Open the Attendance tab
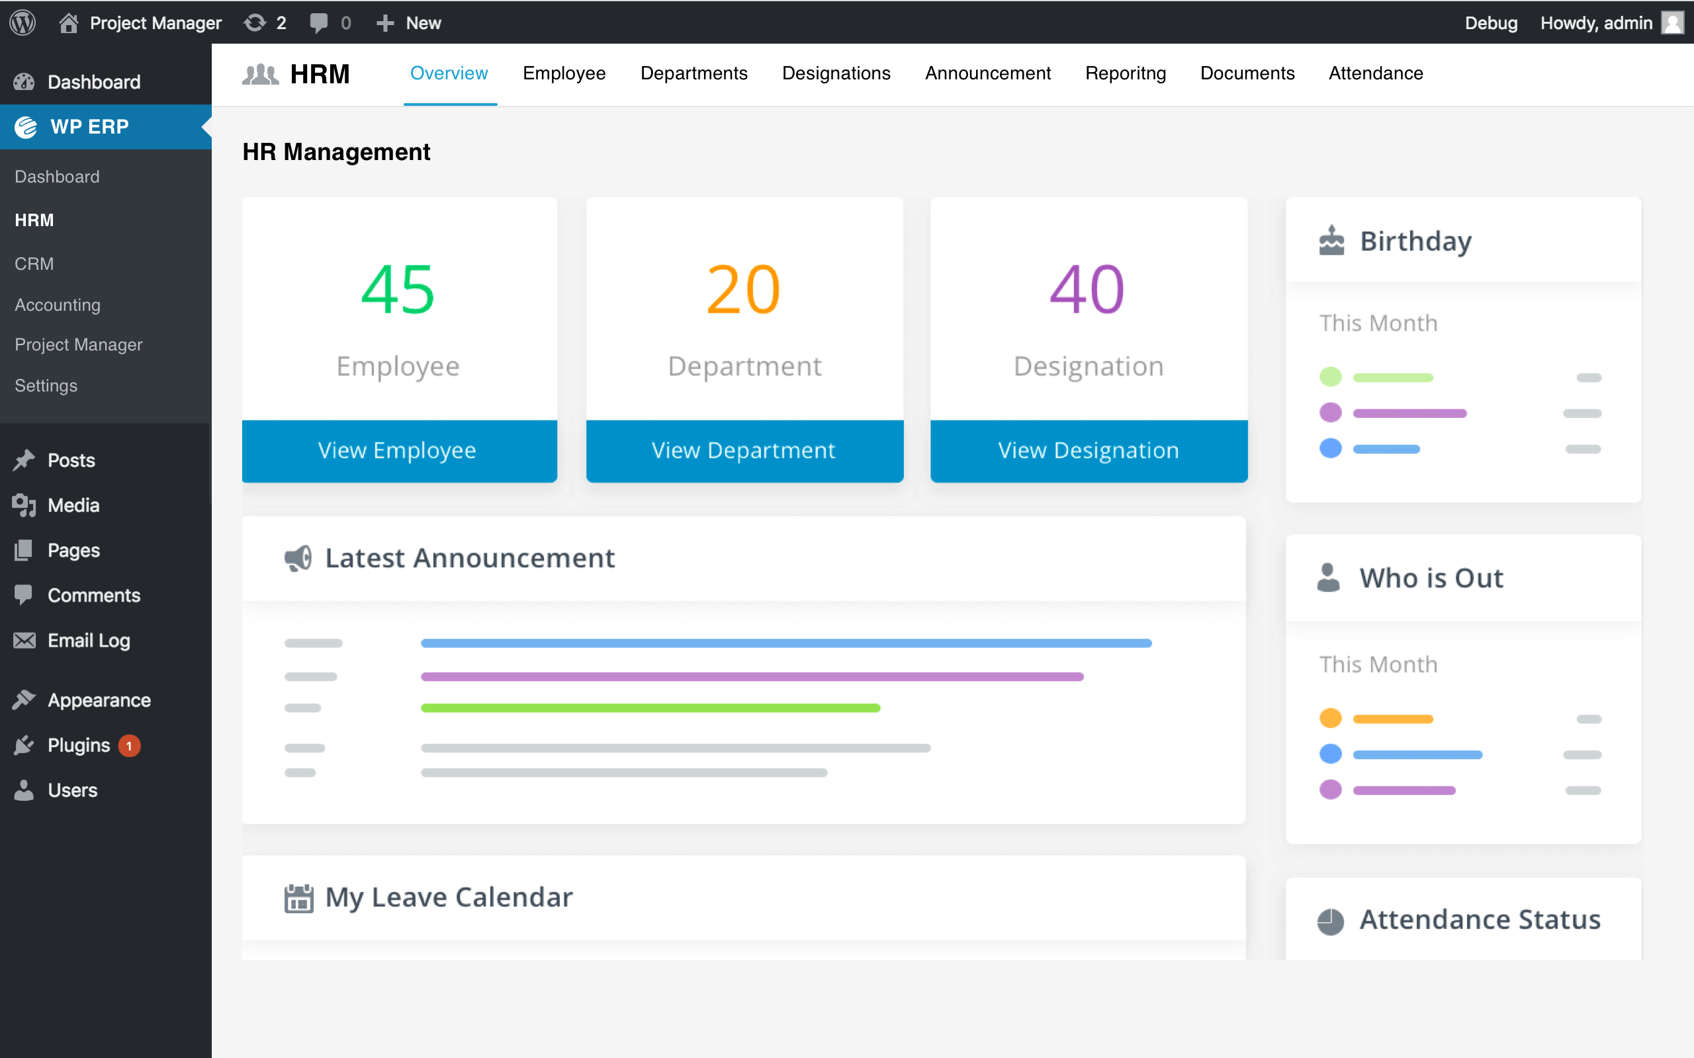 (1375, 73)
